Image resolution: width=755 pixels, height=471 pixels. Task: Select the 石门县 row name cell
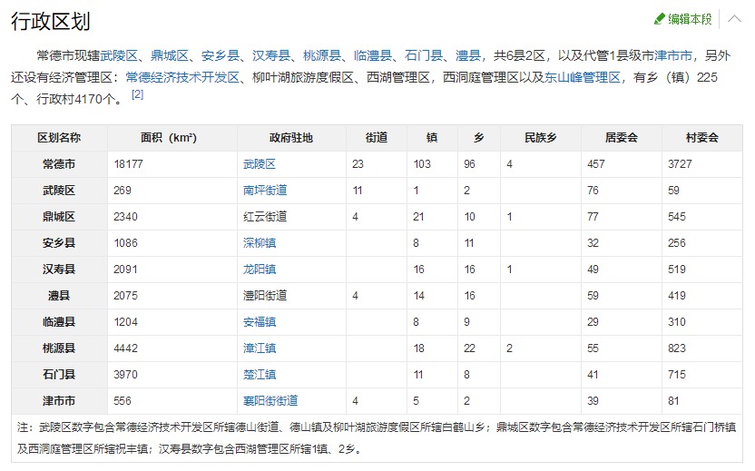(59, 375)
